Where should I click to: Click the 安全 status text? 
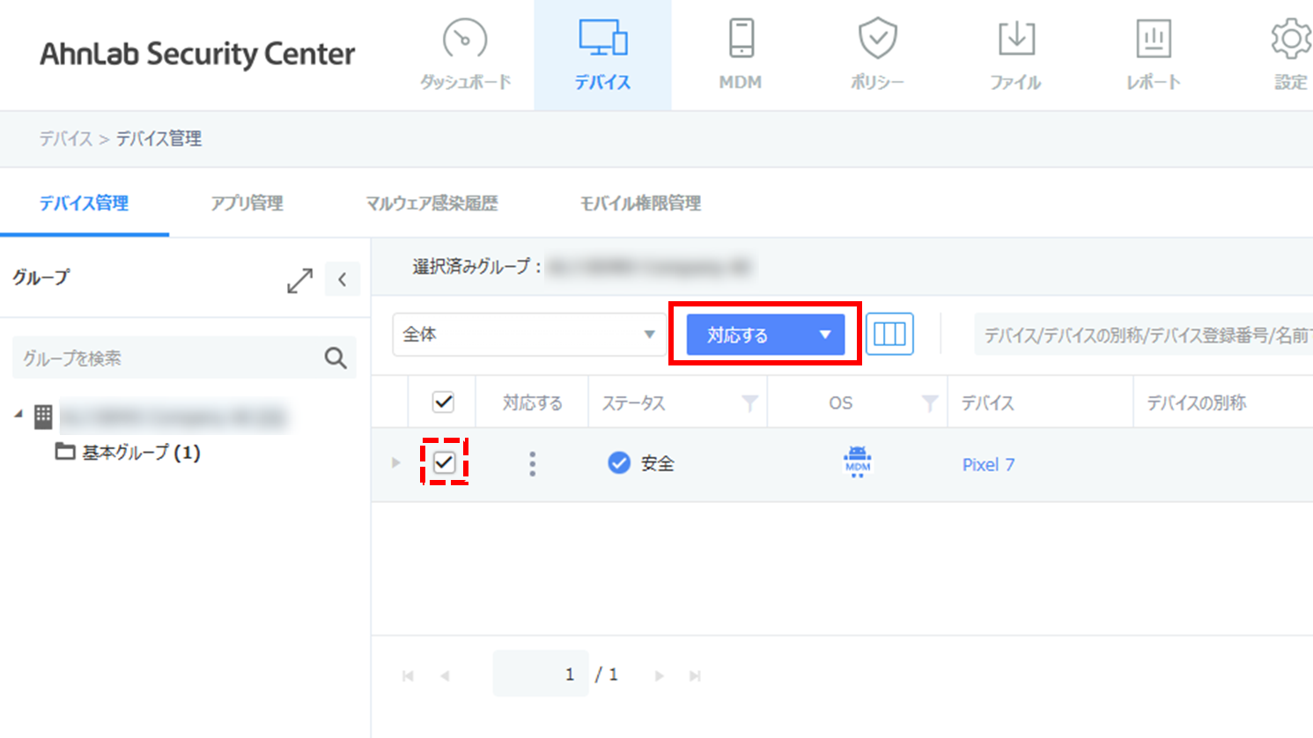pos(657,463)
